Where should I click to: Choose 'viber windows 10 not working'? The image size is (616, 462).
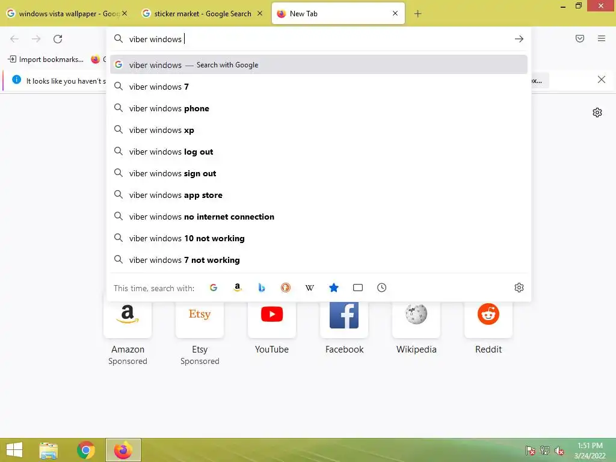[x=319, y=238]
